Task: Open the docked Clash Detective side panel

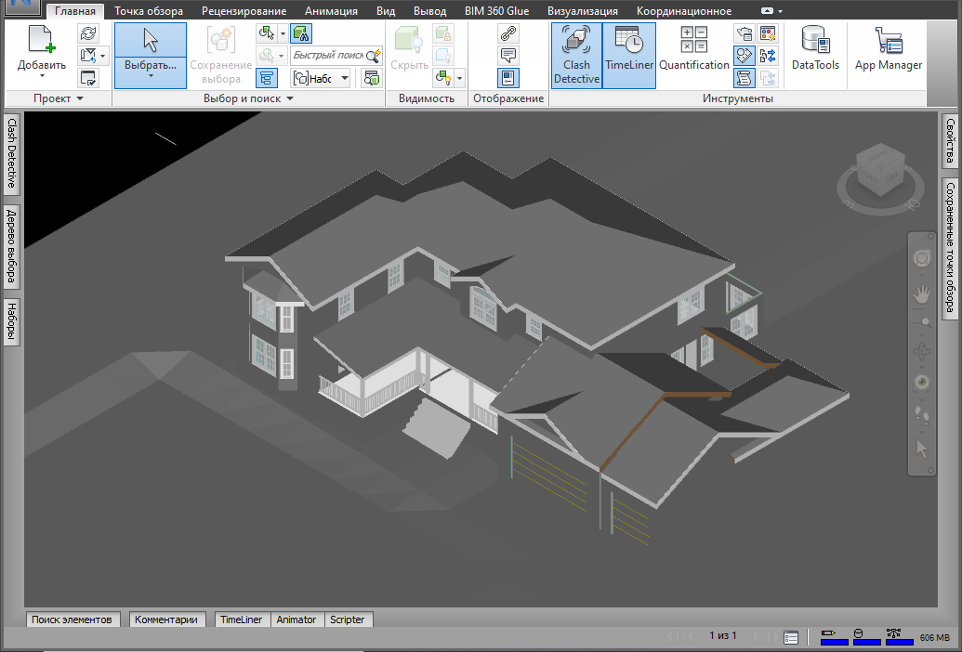Action: [12, 154]
